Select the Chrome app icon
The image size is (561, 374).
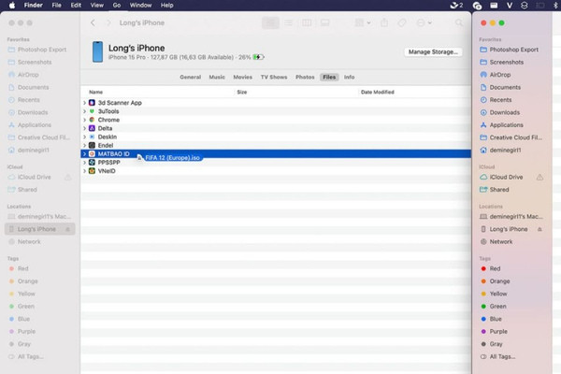pyautogui.click(x=92, y=120)
